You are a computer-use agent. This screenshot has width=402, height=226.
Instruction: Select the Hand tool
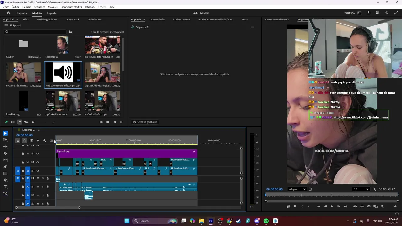tap(5, 180)
